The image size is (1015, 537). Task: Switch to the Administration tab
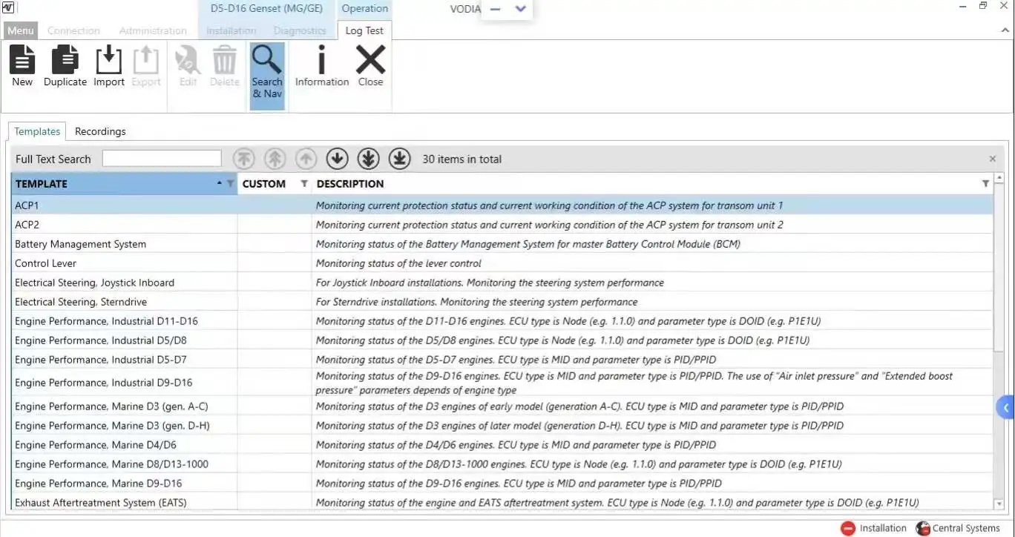coord(153,30)
